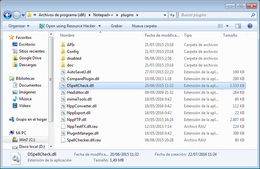Select the APIs folder icon
260x169 pixels.
pyautogui.click(x=63, y=45)
